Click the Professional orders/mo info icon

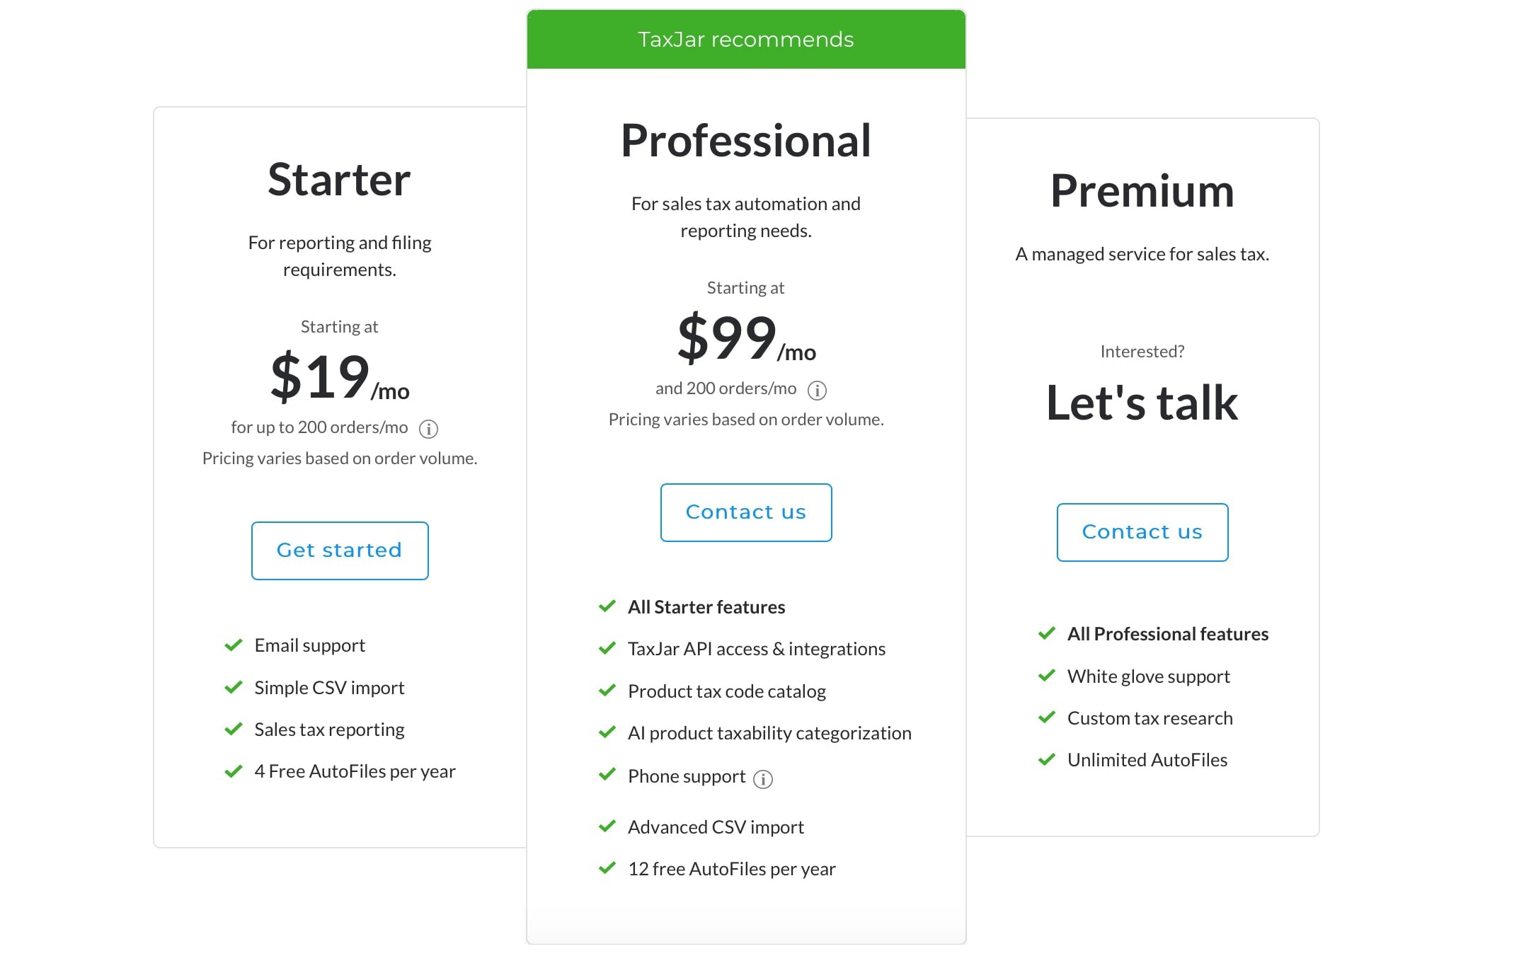click(817, 390)
